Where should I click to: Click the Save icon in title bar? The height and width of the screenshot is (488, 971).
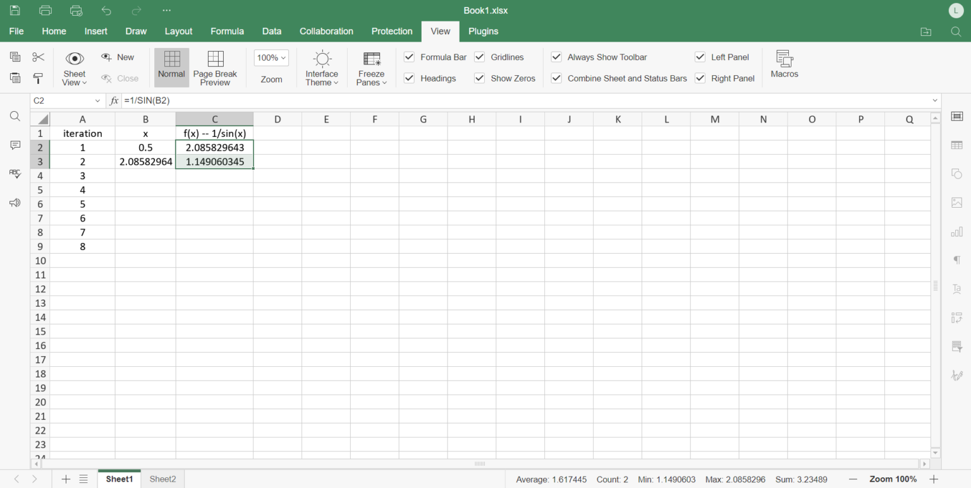(x=15, y=11)
